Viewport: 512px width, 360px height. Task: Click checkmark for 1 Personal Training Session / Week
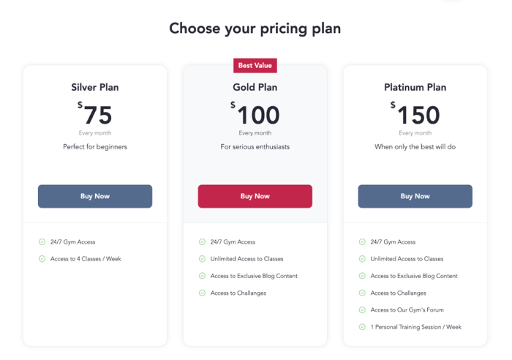pos(362,327)
